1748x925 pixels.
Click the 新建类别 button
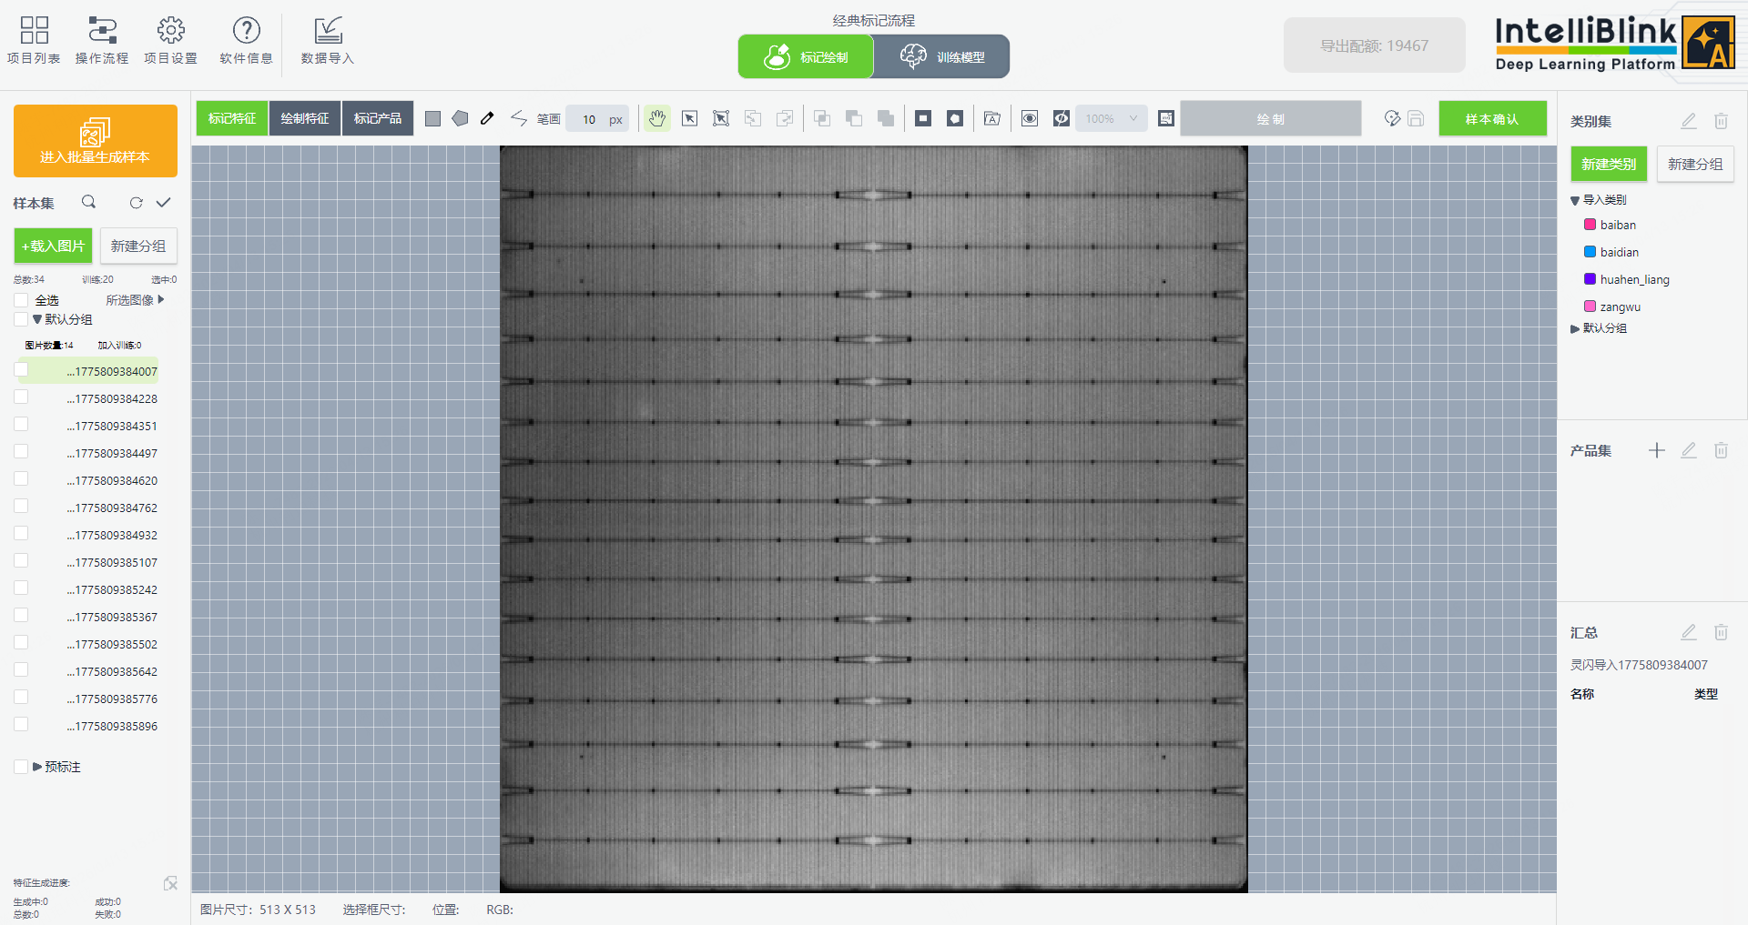[x=1608, y=165]
